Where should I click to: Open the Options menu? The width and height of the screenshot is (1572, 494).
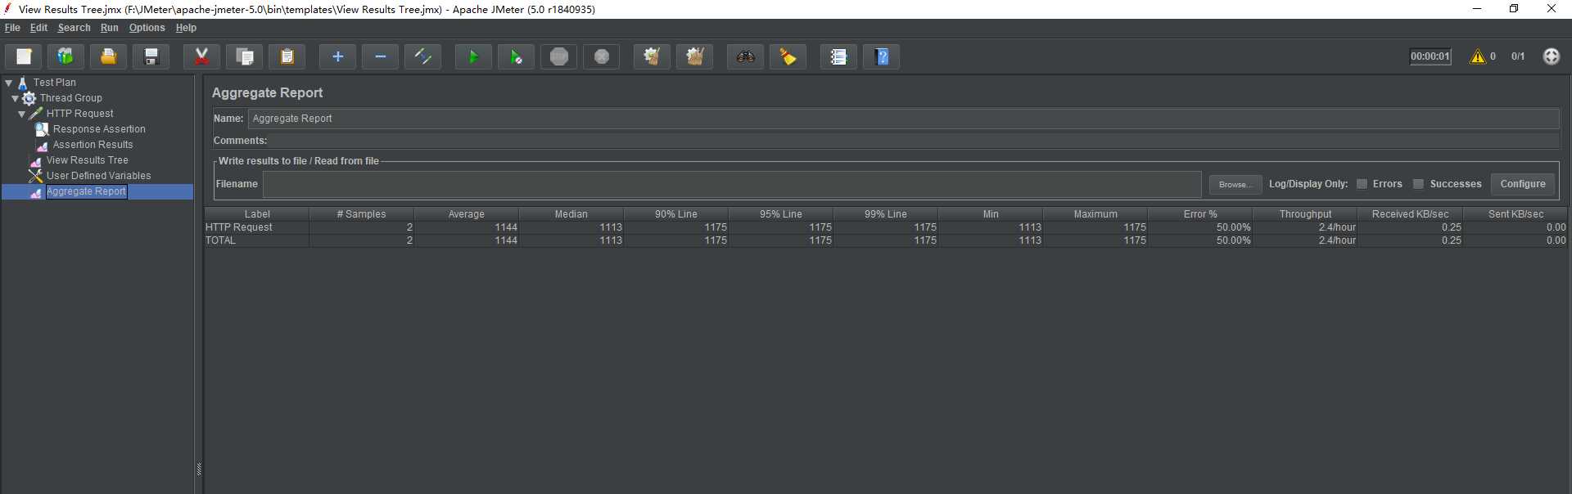(147, 28)
